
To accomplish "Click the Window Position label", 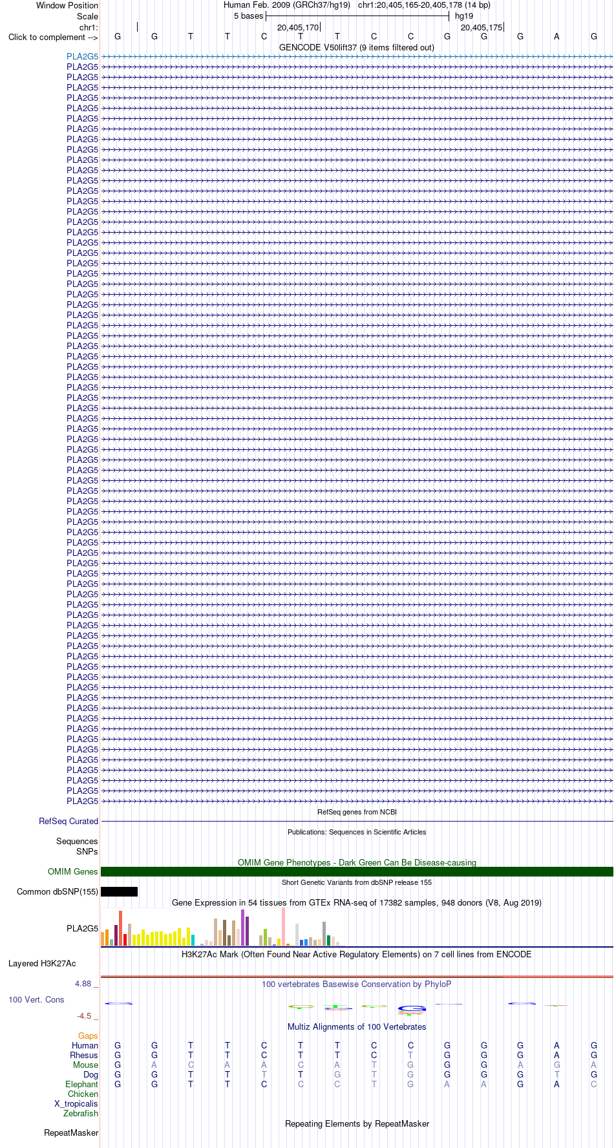I will (67, 5).
